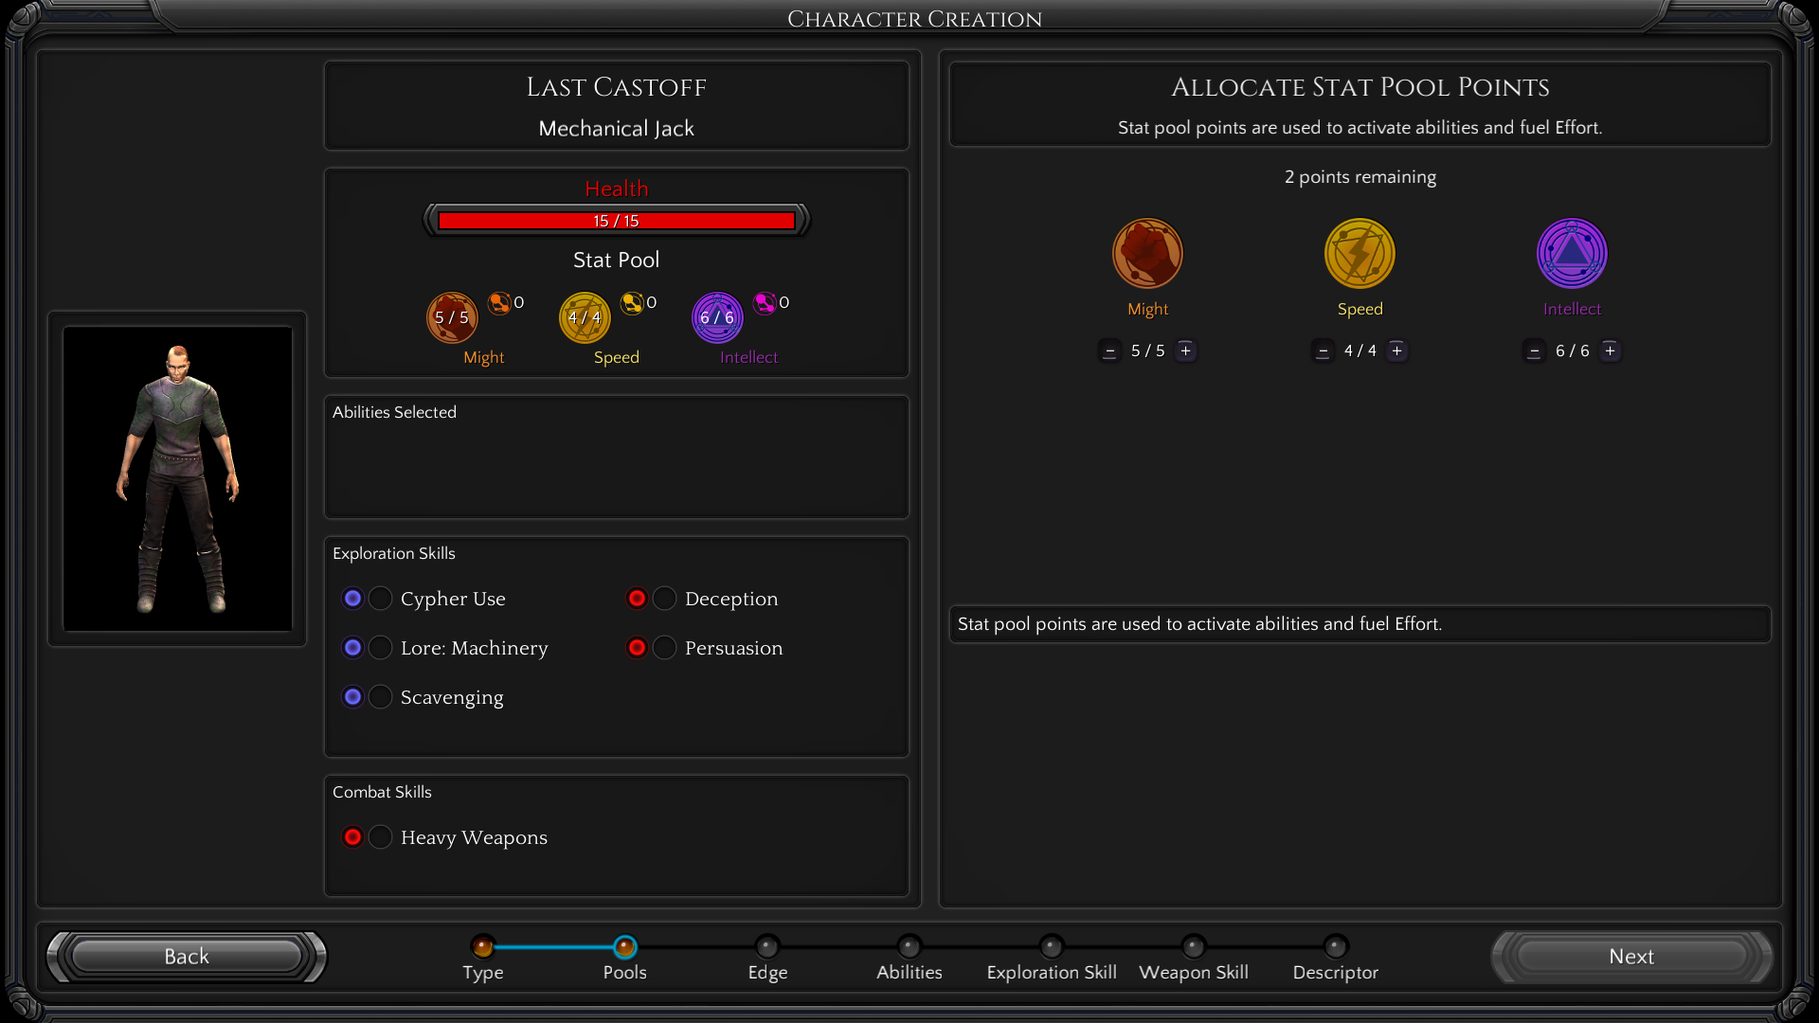1819x1023 pixels.
Task: Click the small Might edge icon
Action: pyautogui.click(x=499, y=303)
